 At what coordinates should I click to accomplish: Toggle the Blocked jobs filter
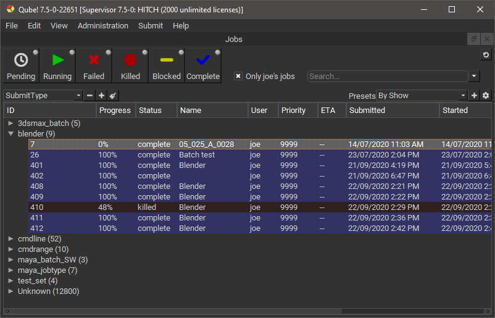point(167,65)
